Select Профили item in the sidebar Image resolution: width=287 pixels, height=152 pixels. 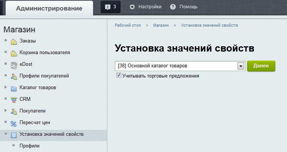(29, 146)
